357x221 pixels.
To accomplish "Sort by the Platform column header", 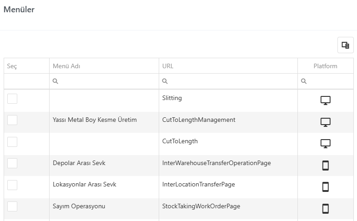I will [326, 66].
